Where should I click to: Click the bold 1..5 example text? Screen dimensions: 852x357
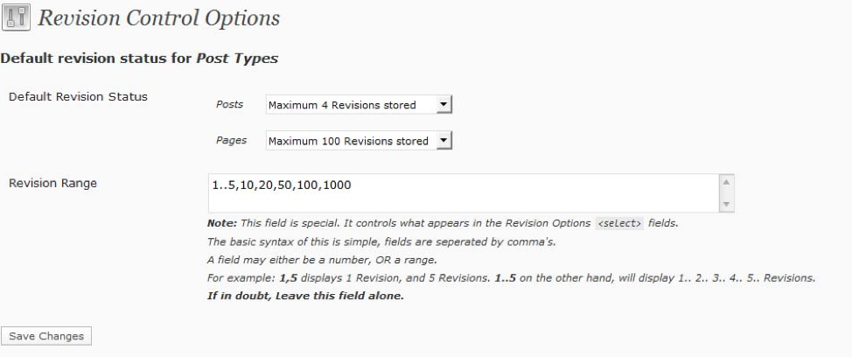click(506, 278)
